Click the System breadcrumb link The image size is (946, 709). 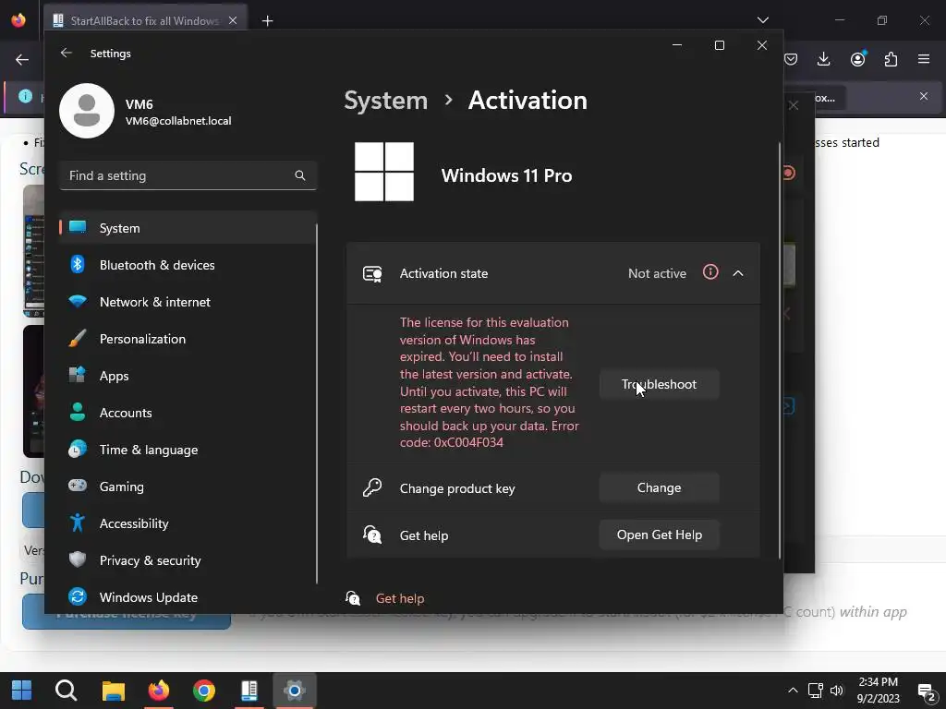tap(385, 100)
